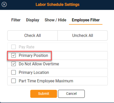Viewport: 114px width, 103px height.
Task: Open the Display tab
Action: coord(32,20)
